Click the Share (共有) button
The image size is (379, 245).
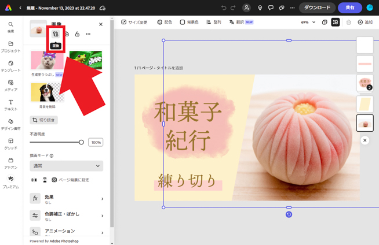350,8
